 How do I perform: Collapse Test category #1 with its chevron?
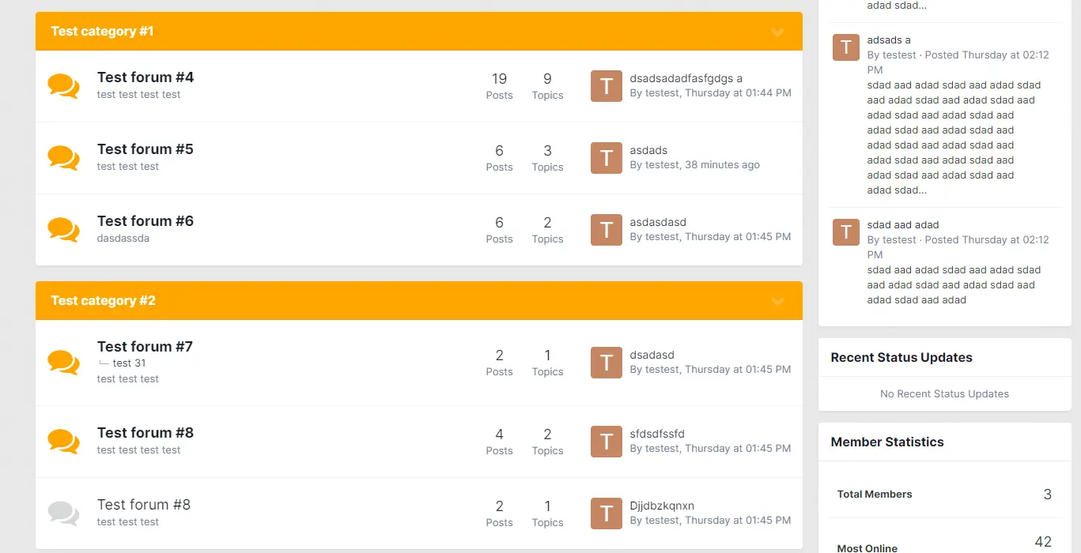pyautogui.click(x=777, y=32)
